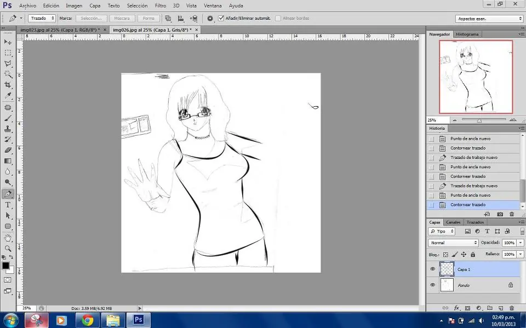Select the Eyedropper tool

pyautogui.click(x=8, y=96)
